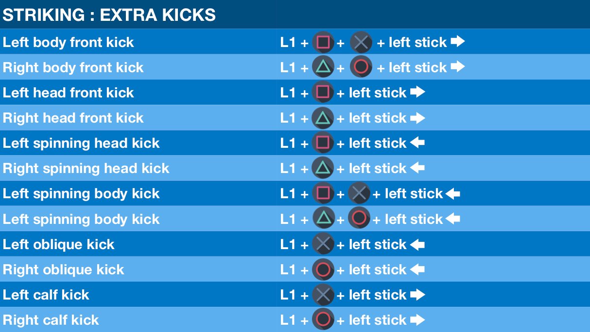Click the Cross icon for Left oblique kick

[x=323, y=244]
